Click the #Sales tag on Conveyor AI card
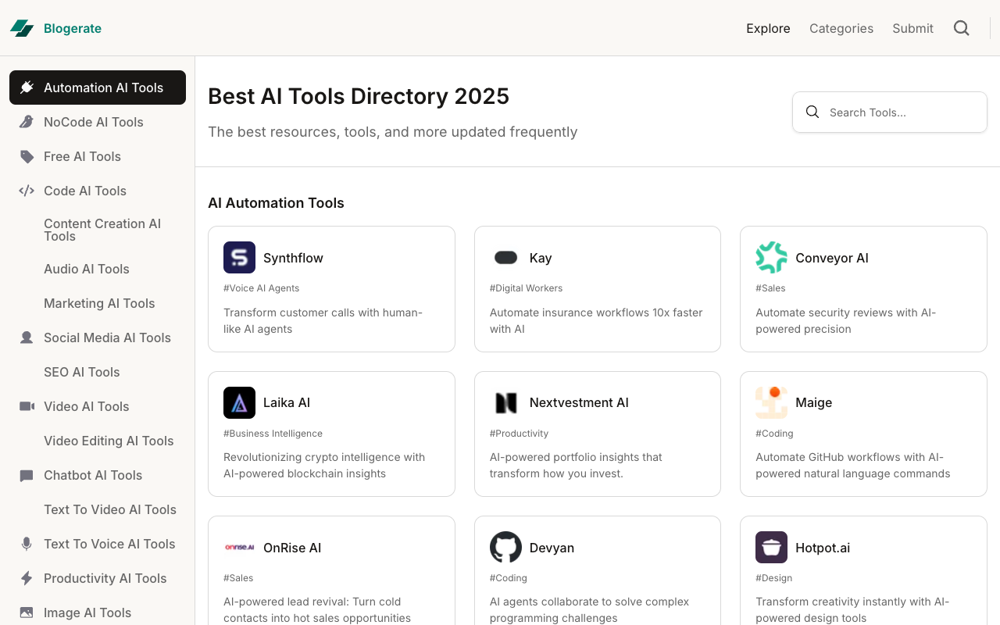The height and width of the screenshot is (625, 1000). coord(770,288)
